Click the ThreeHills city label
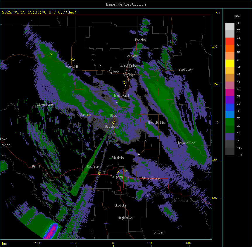Screen dimensions: 252x247 156,123
